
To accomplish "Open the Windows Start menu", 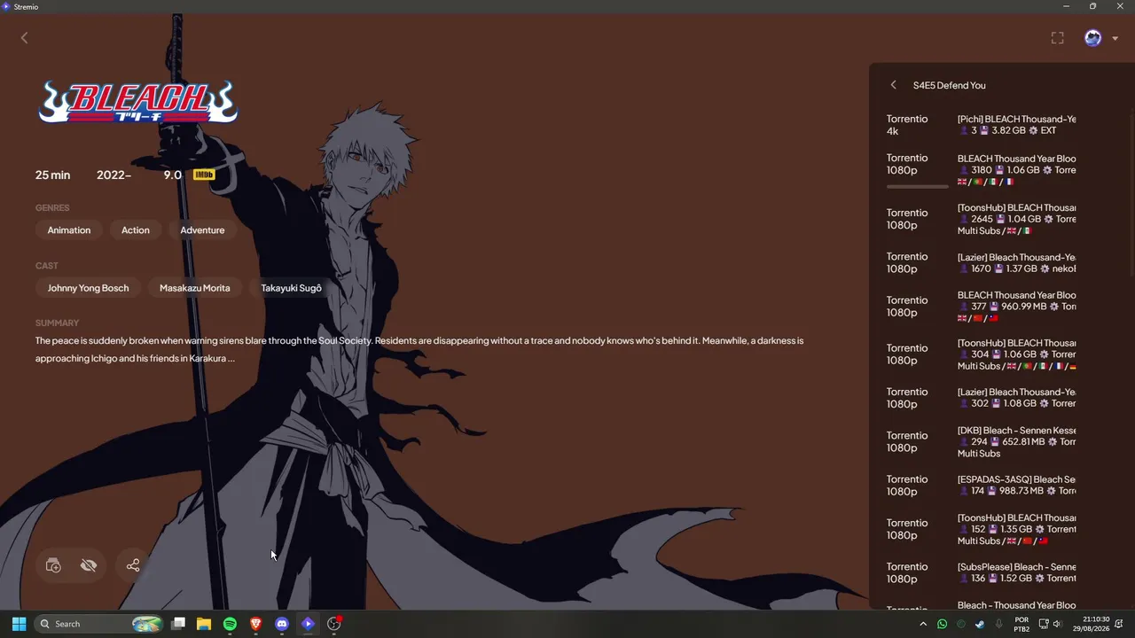I will tap(20, 624).
